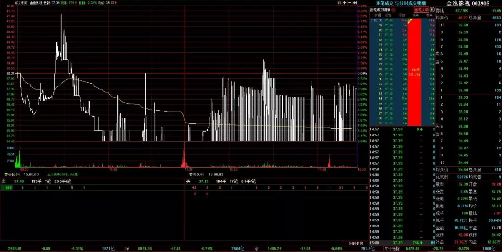Click the 14:30 time axis label
The height and width of the screenshot is (252, 502).
point(322,169)
